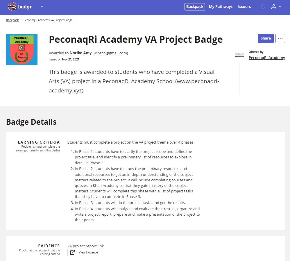Click the Badgr logo in header

20,7
